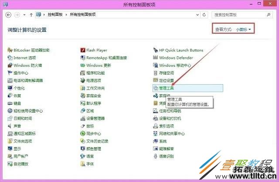Screen dimensions: 279x182
Task: Open the 程序和功能 link
Action: click(95, 73)
